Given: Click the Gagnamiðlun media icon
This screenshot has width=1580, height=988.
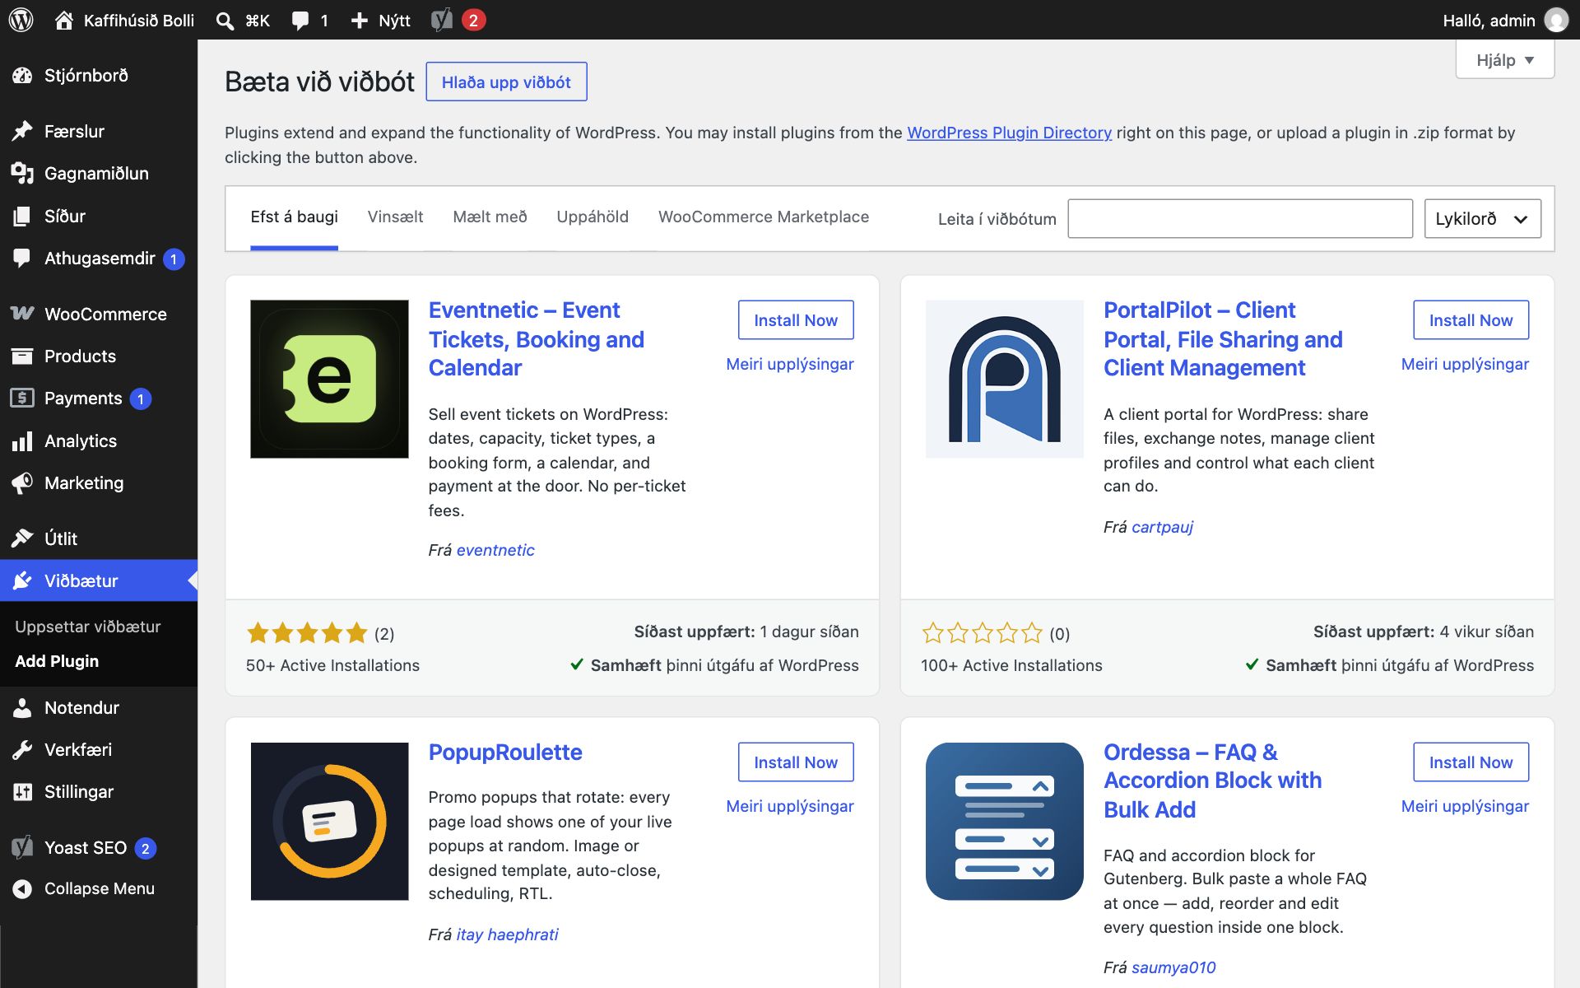Looking at the screenshot, I should [x=22, y=173].
